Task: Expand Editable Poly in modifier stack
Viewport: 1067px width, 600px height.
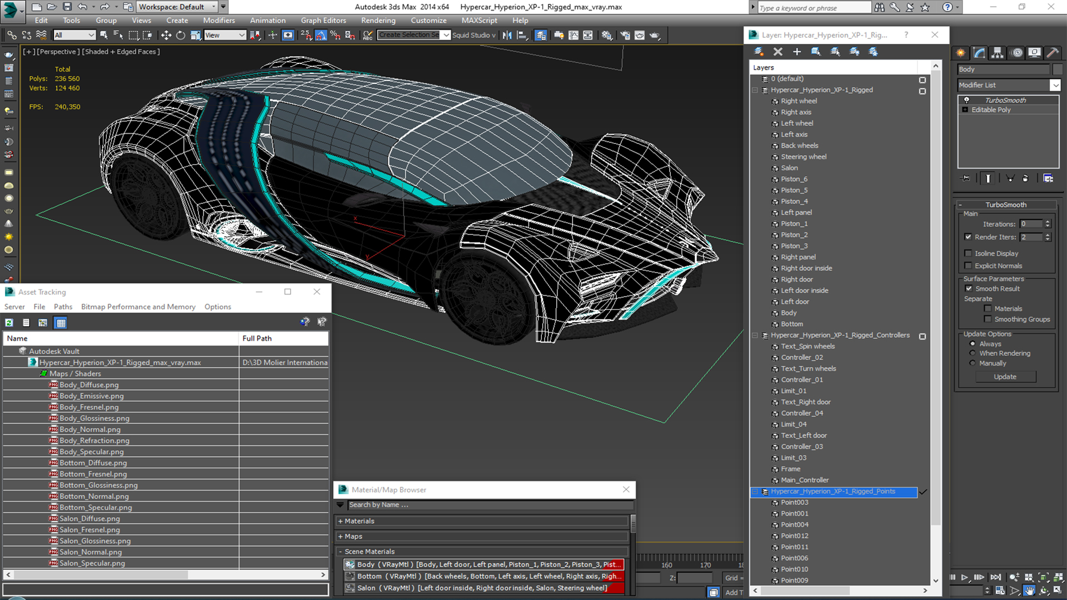Action: click(965, 110)
